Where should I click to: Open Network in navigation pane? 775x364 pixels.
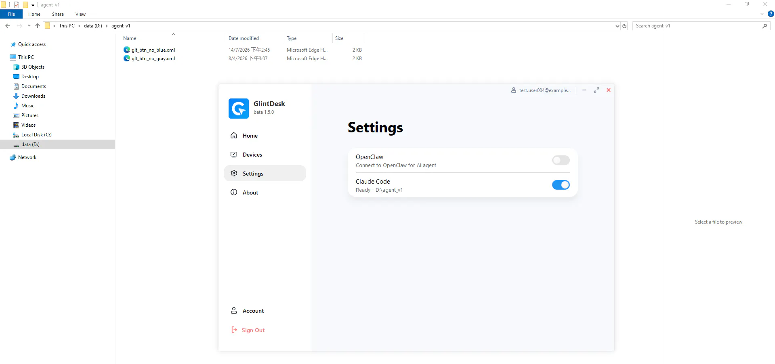click(x=27, y=157)
